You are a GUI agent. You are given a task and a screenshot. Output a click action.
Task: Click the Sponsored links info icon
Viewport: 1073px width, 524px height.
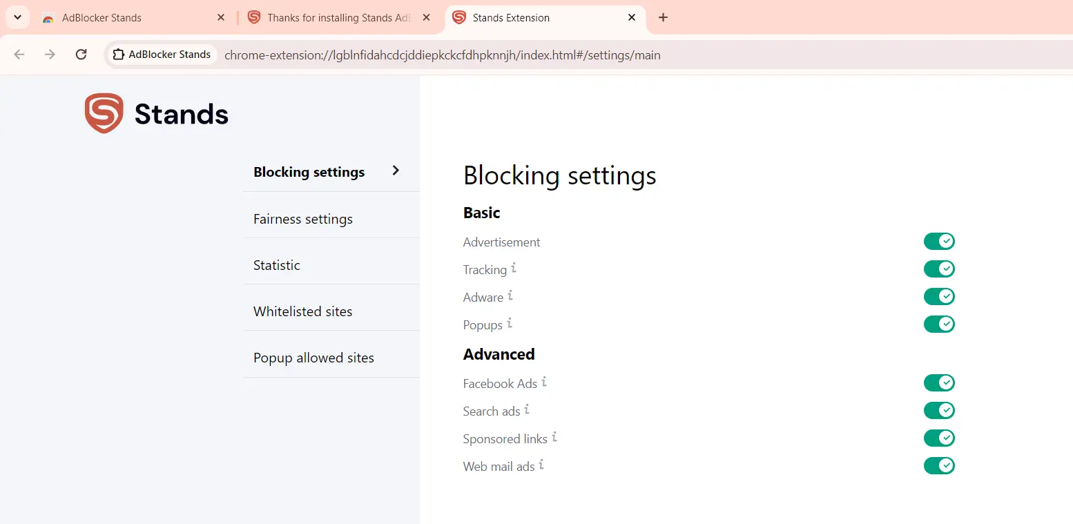click(x=554, y=436)
